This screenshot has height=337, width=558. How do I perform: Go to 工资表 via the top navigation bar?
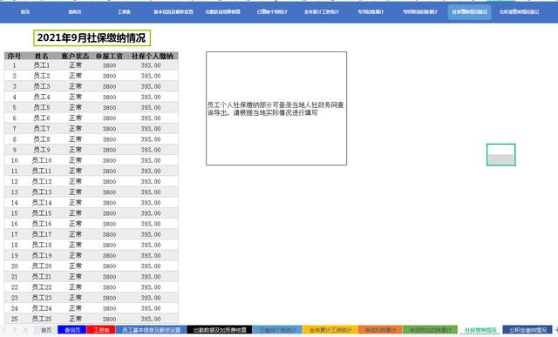[x=124, y=11]
